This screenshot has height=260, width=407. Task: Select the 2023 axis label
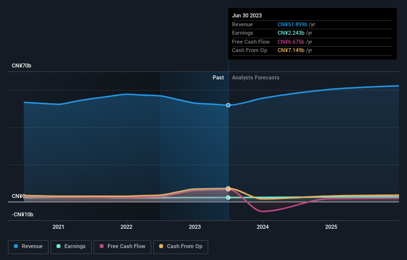point(195,227)
